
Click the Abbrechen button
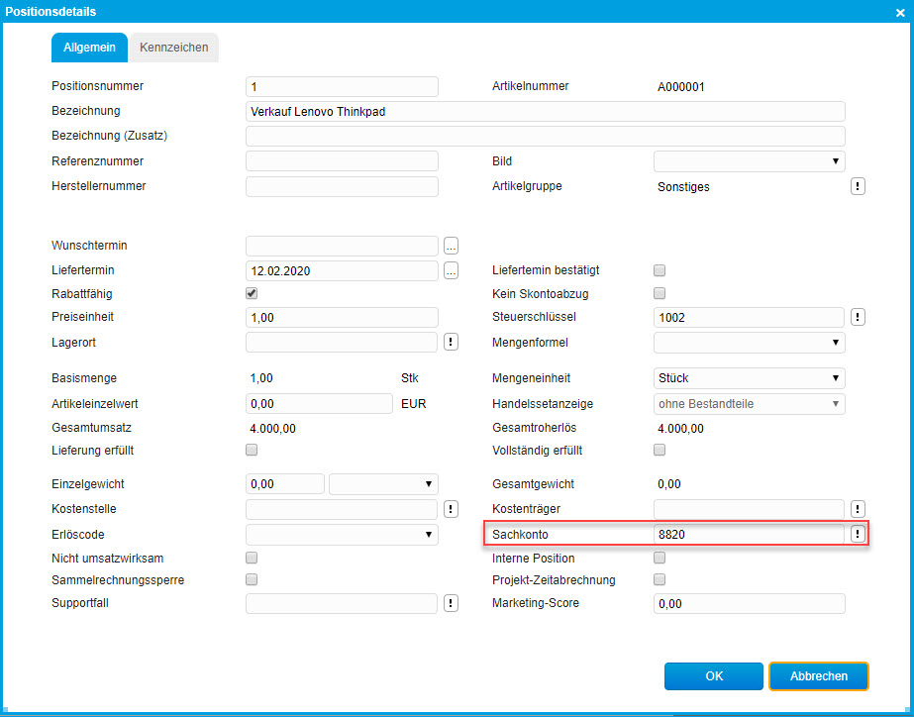(818, 676)
